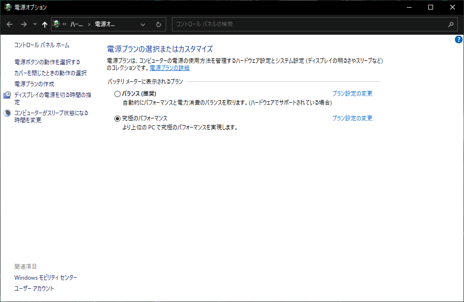Viewport: 464px width, 302px height.
Task: Open Windows モビリティ センター
Action: (x=45, y=277)
